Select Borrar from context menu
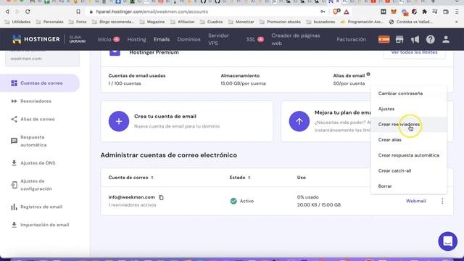Viewport: 464px width, 261px height. pos(409,186)
